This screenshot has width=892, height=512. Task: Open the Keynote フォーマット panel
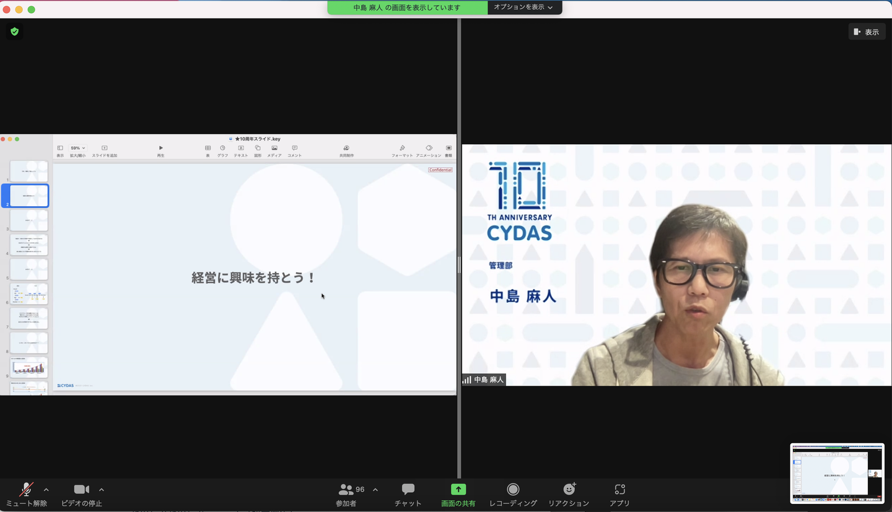pos(402,149)
